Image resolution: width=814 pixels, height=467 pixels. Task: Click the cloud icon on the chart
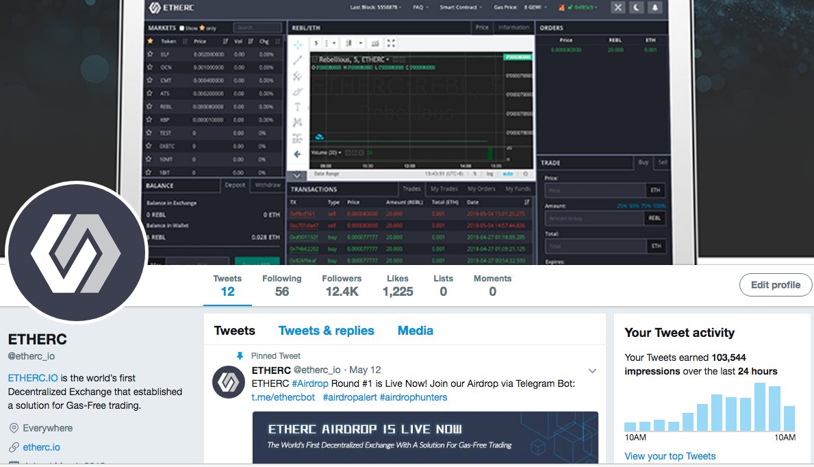pos(319,137)
